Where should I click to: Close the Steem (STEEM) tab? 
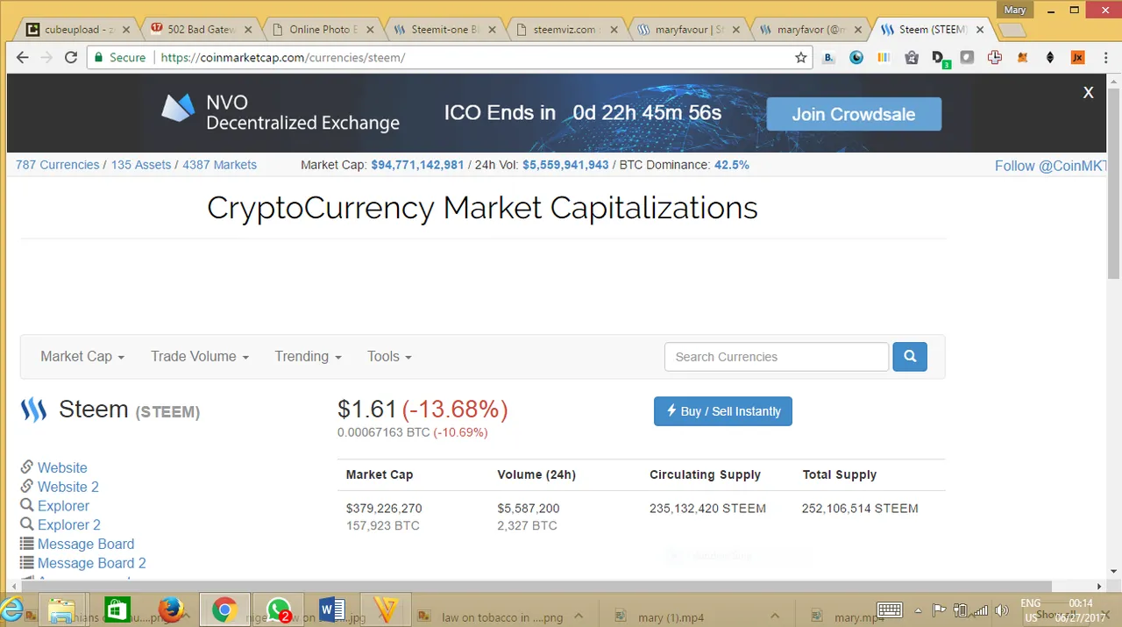coord(979,29)
